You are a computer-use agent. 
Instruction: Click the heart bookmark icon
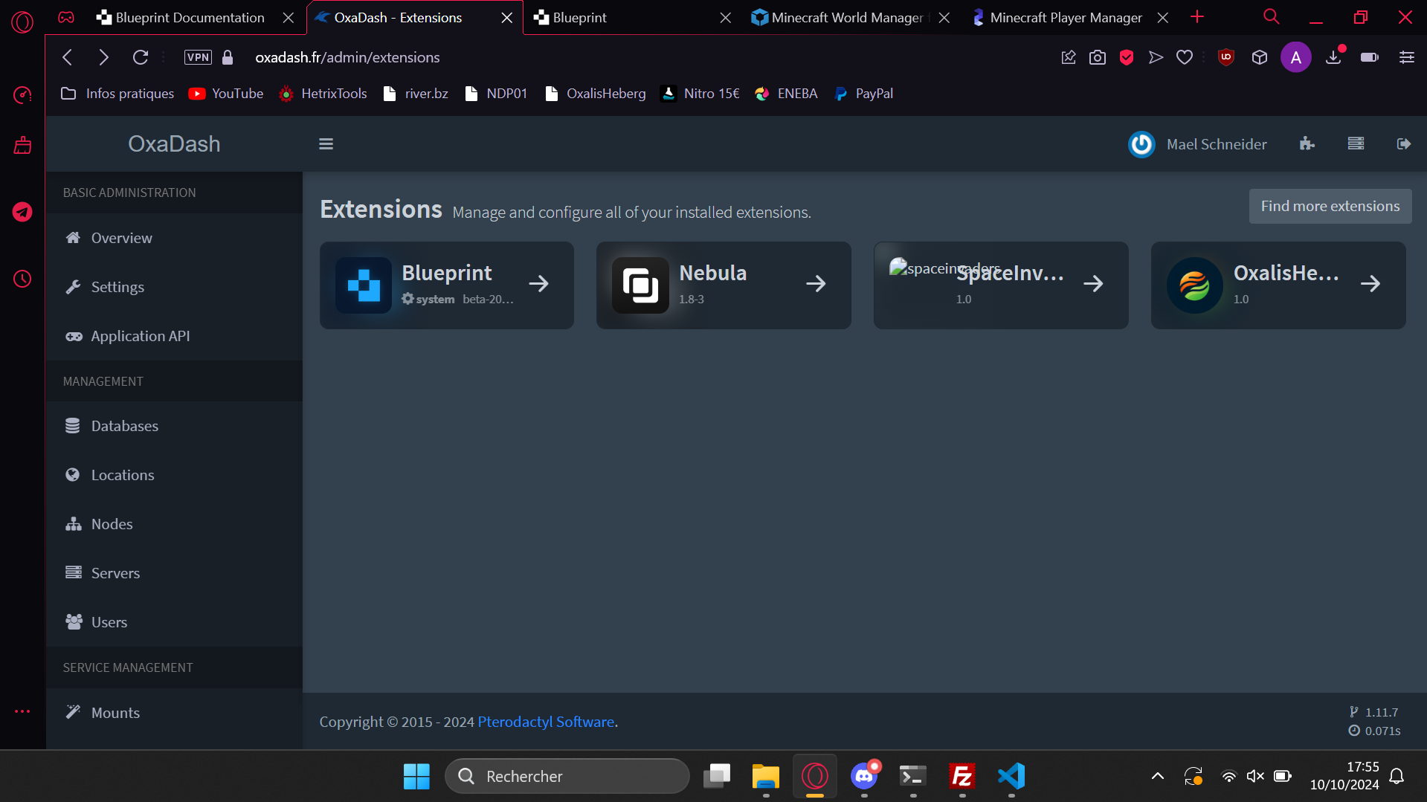pos(1185,57)
